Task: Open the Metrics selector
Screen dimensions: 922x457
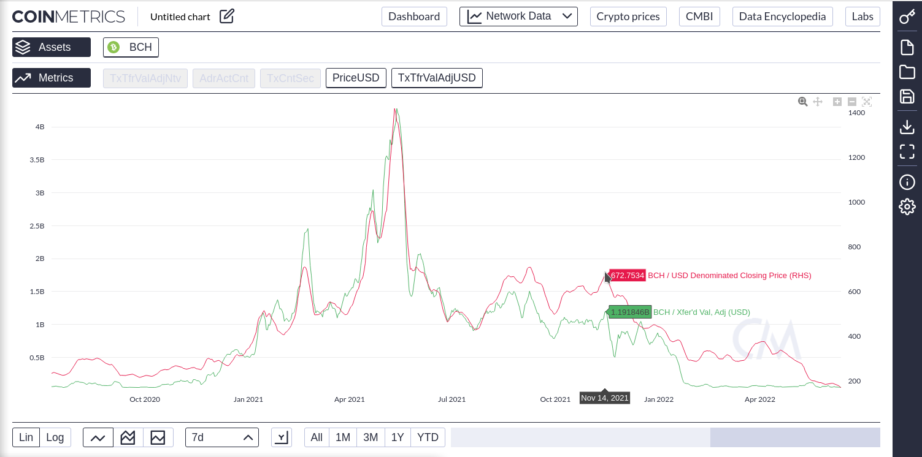Action: coord(52,78)
